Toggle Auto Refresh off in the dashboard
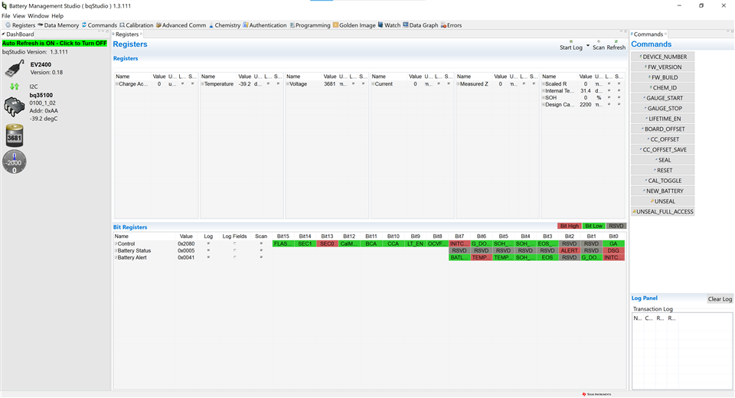The height and width of the screenshot is (398, 735). tap(54, 43)
